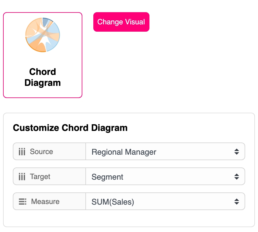Click the dimension icon beside Source
The image size is (258, 232).
[x=22, y=152]
